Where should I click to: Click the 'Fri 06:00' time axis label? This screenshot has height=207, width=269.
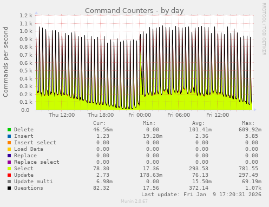pyautogui.click(x=179, y=115)
